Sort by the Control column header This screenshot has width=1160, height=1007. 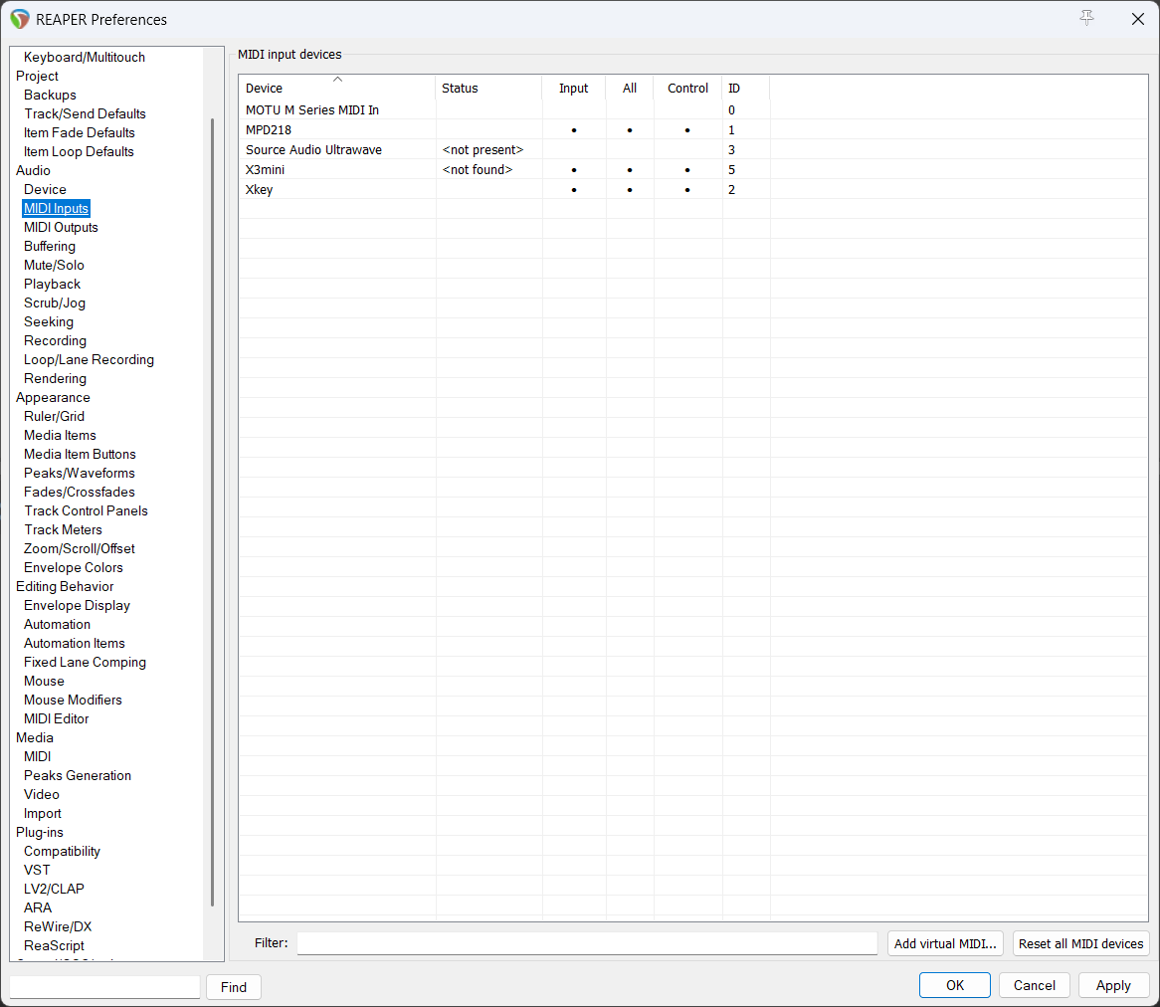pyautogui.click(x=687, y=88)
